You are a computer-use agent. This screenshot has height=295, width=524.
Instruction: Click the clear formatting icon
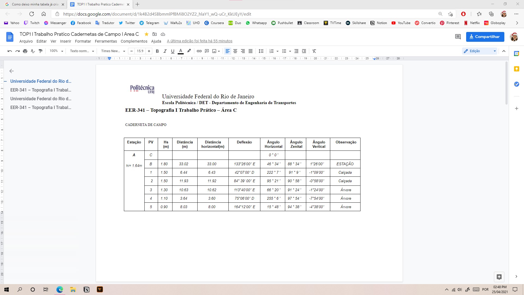314,51
